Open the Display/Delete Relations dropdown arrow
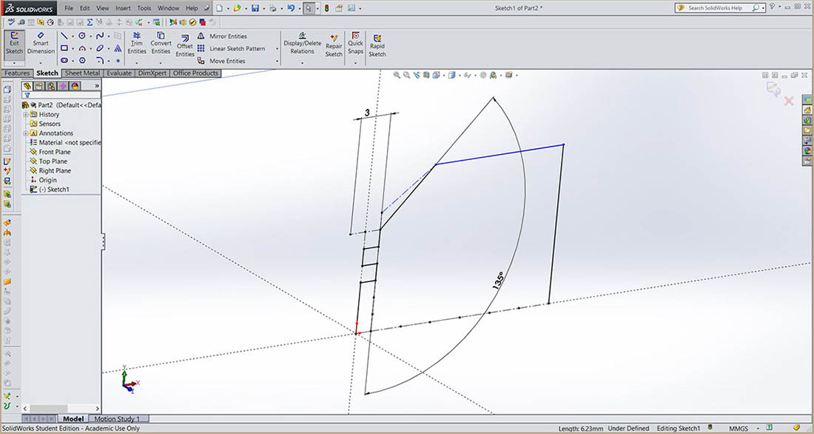The image size is (814, 434). click(x=302, y=63)
